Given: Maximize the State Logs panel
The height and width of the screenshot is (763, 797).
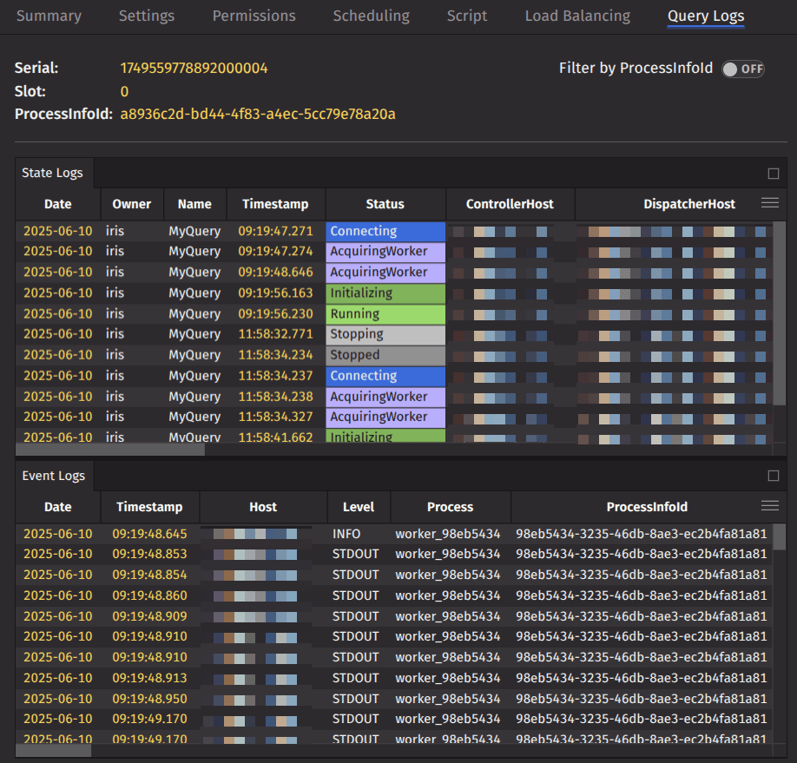Looking at the screenshot, I should tap(773, 174).
